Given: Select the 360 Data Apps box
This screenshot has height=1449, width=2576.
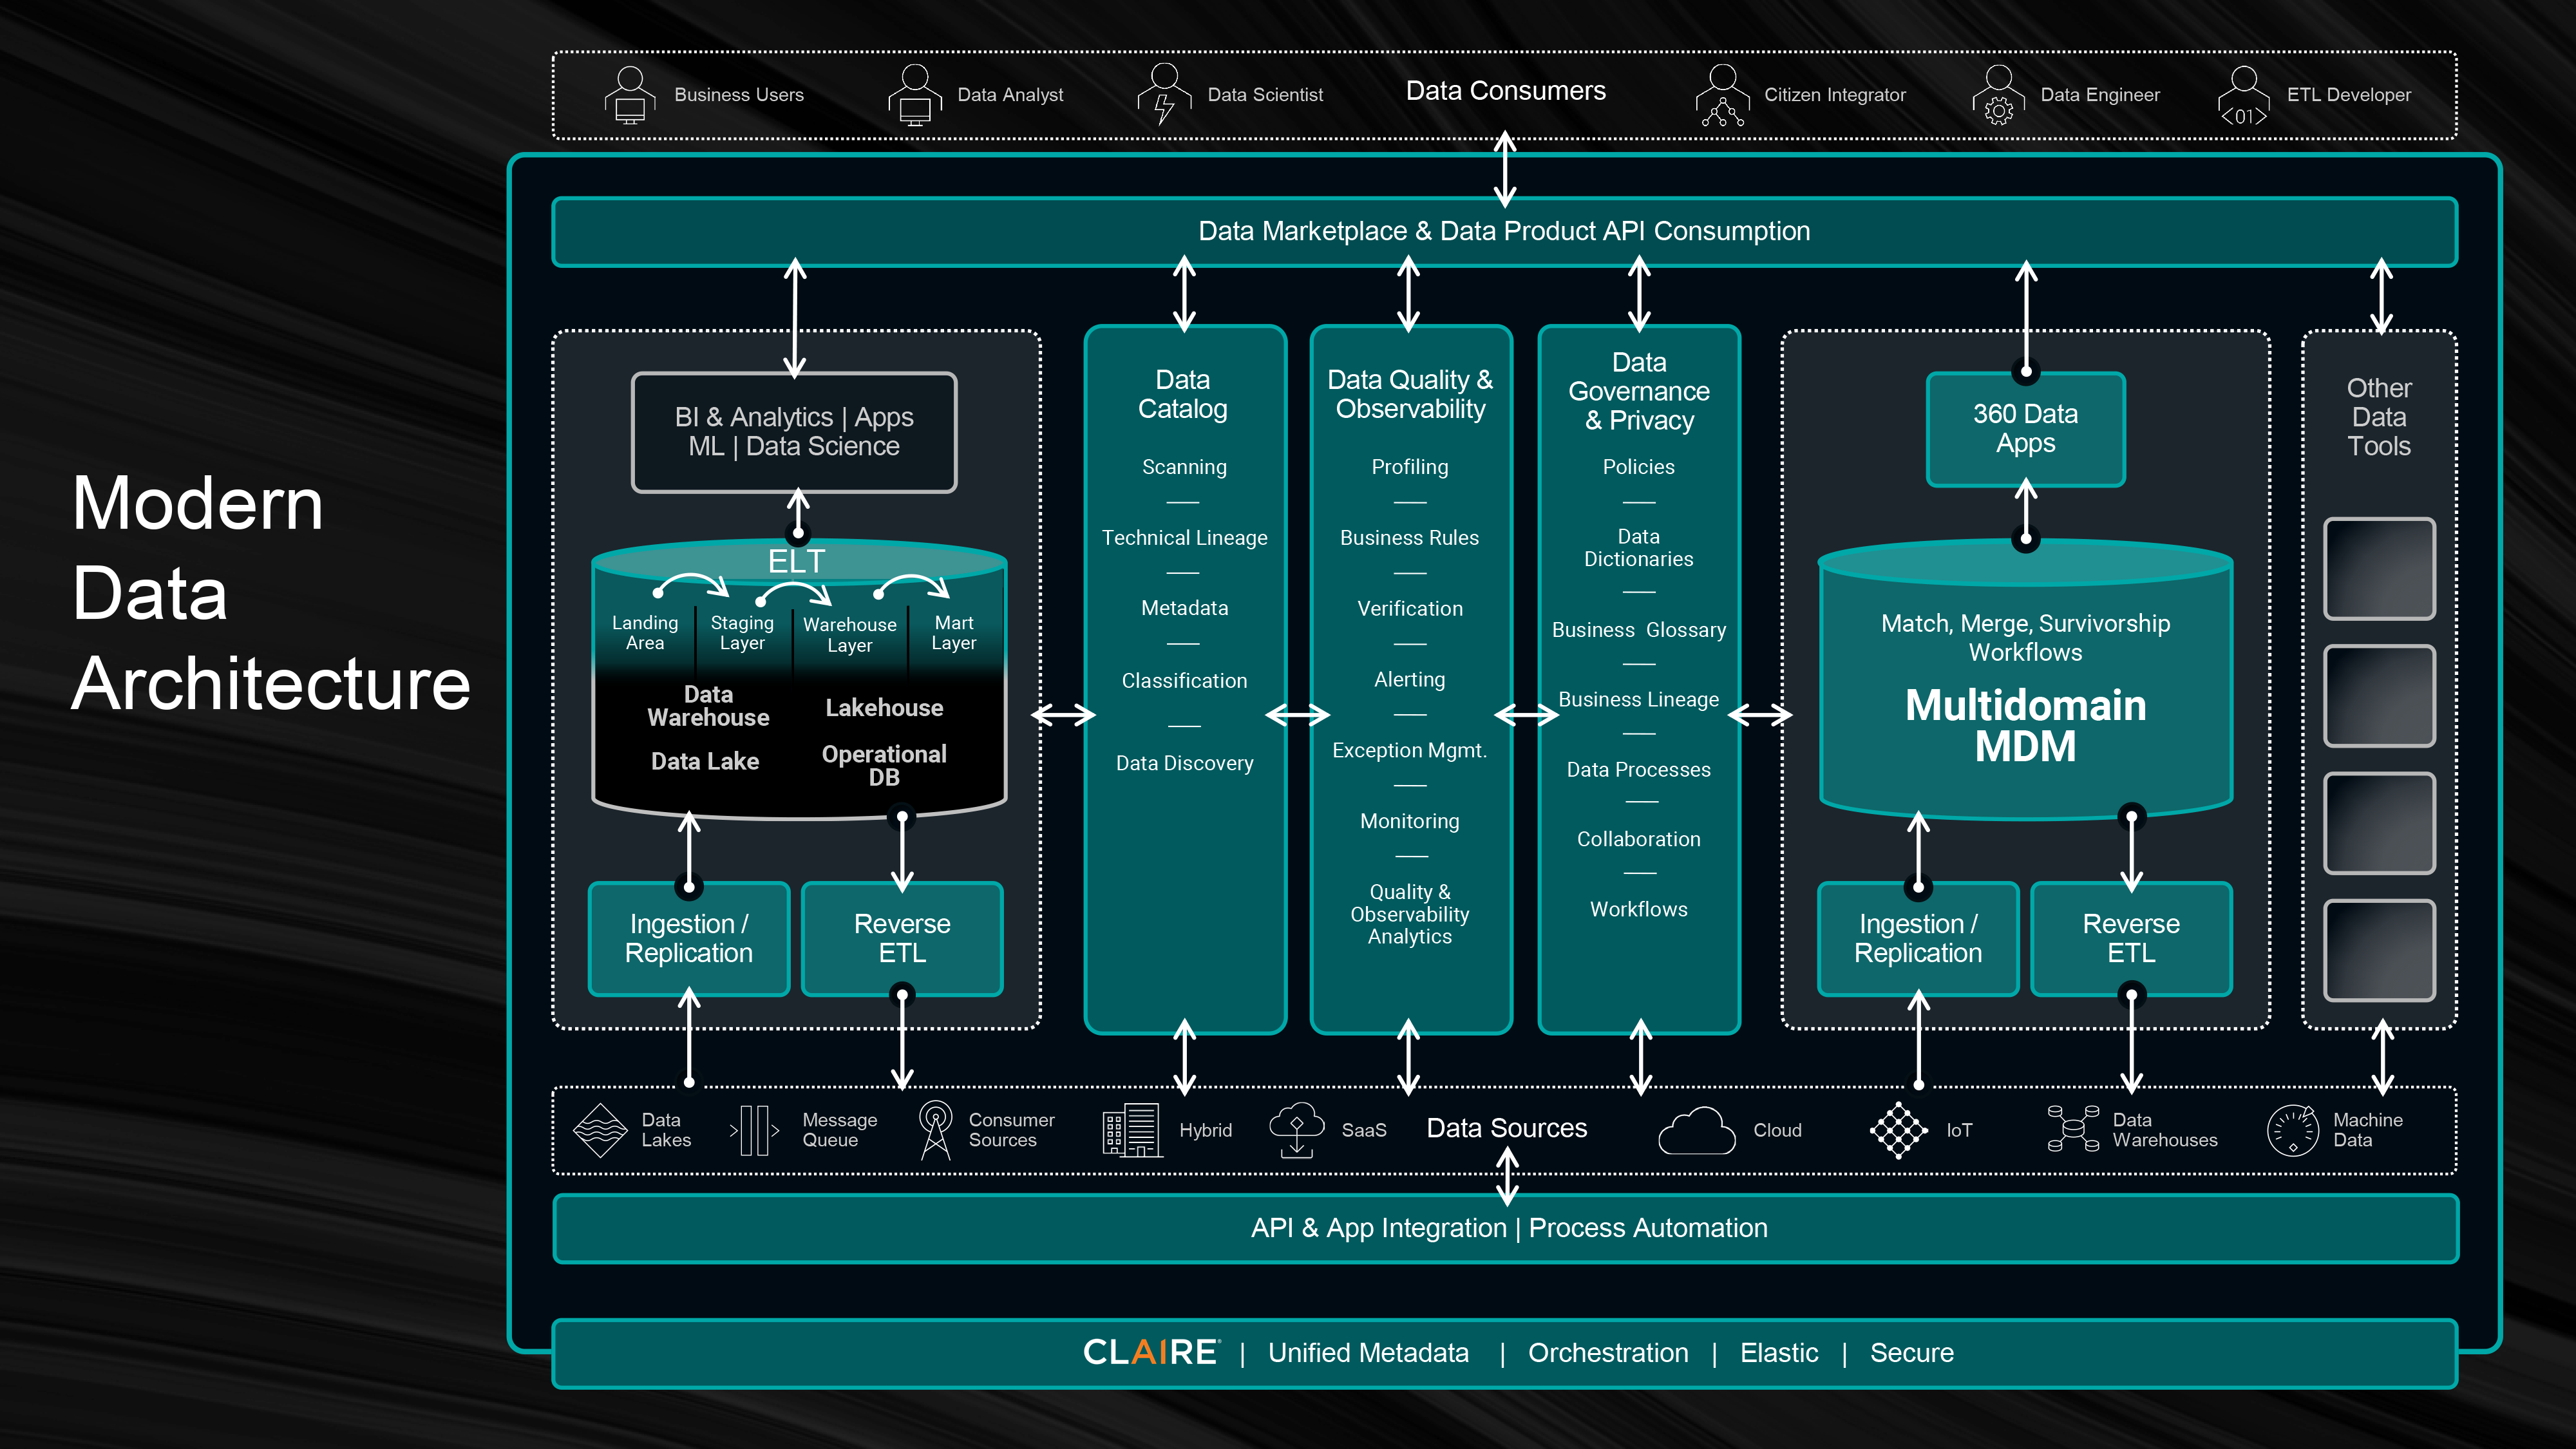Looking at the screenshot, I should (x=2025, y=429).
